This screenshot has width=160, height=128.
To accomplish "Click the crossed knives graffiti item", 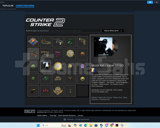I will point(70,78).
